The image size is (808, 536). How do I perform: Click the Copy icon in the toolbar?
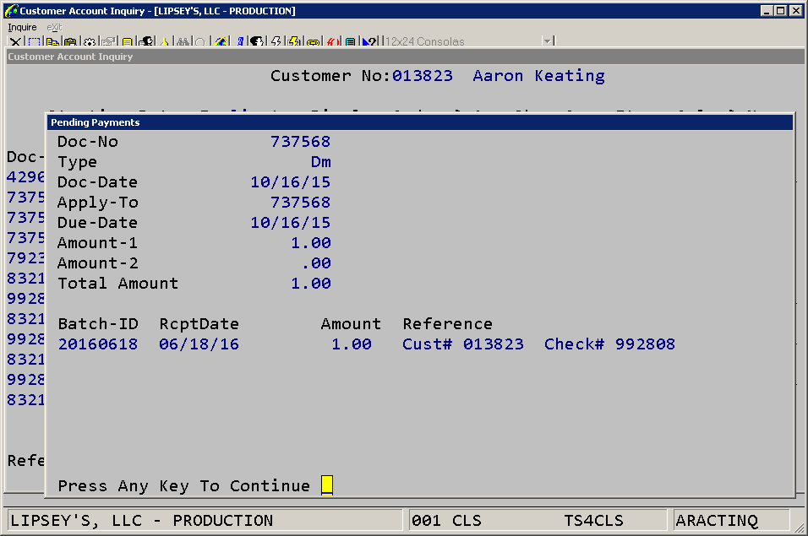[52, 41]
